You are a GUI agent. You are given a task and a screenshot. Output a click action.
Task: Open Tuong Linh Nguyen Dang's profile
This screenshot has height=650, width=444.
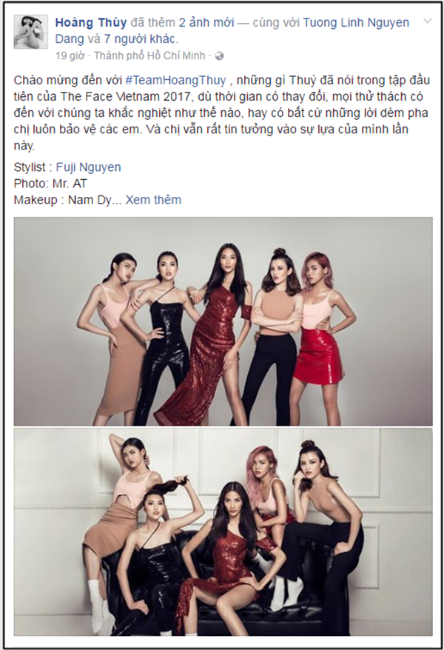point(232,30)
